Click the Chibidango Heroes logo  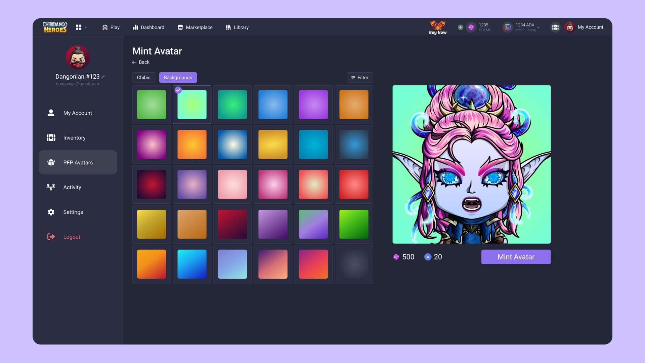point(55,27)
